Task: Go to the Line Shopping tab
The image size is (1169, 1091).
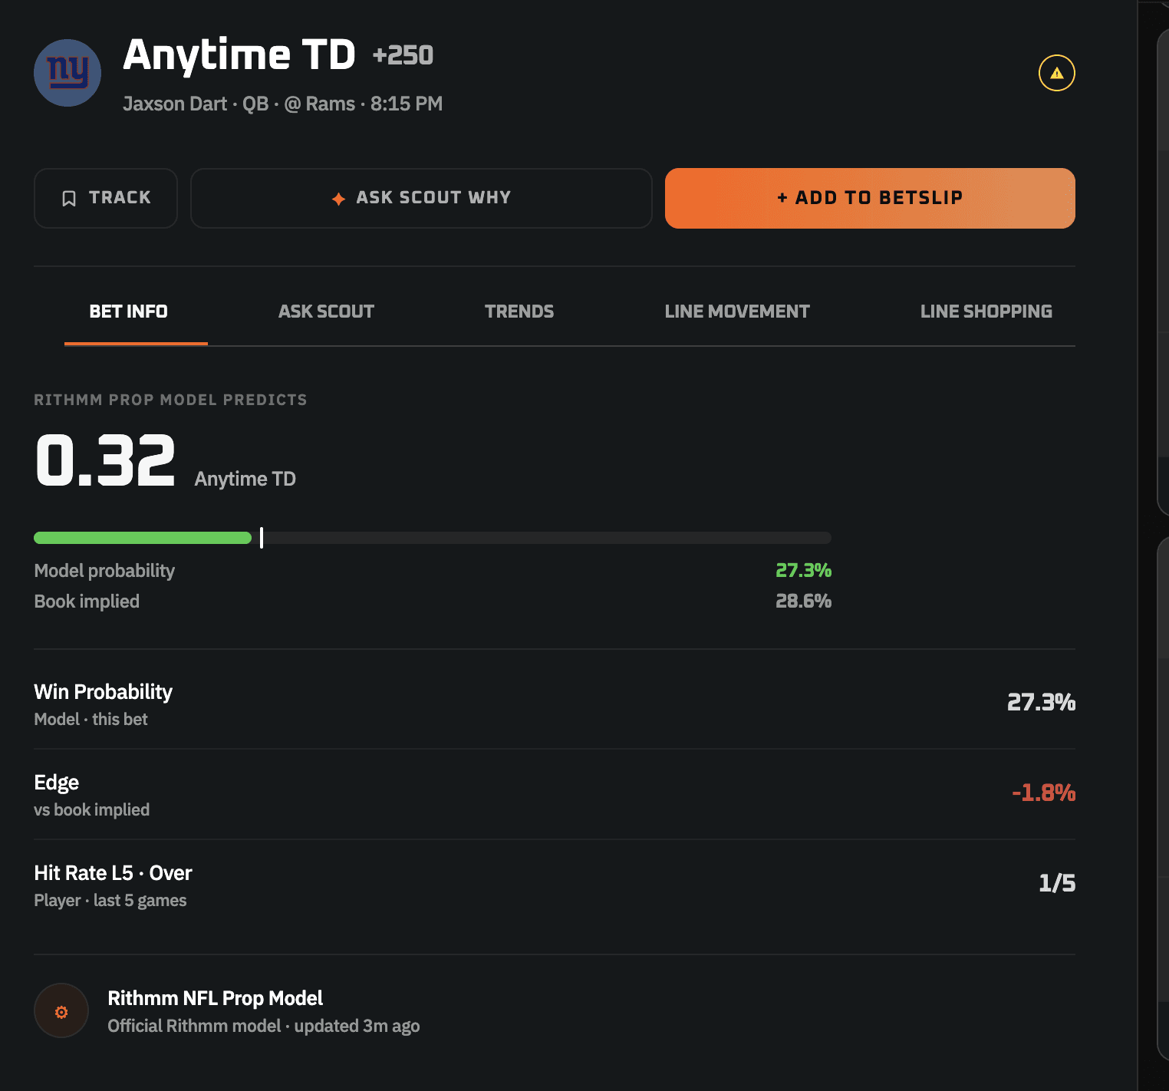Action: [x=986, y=311]
